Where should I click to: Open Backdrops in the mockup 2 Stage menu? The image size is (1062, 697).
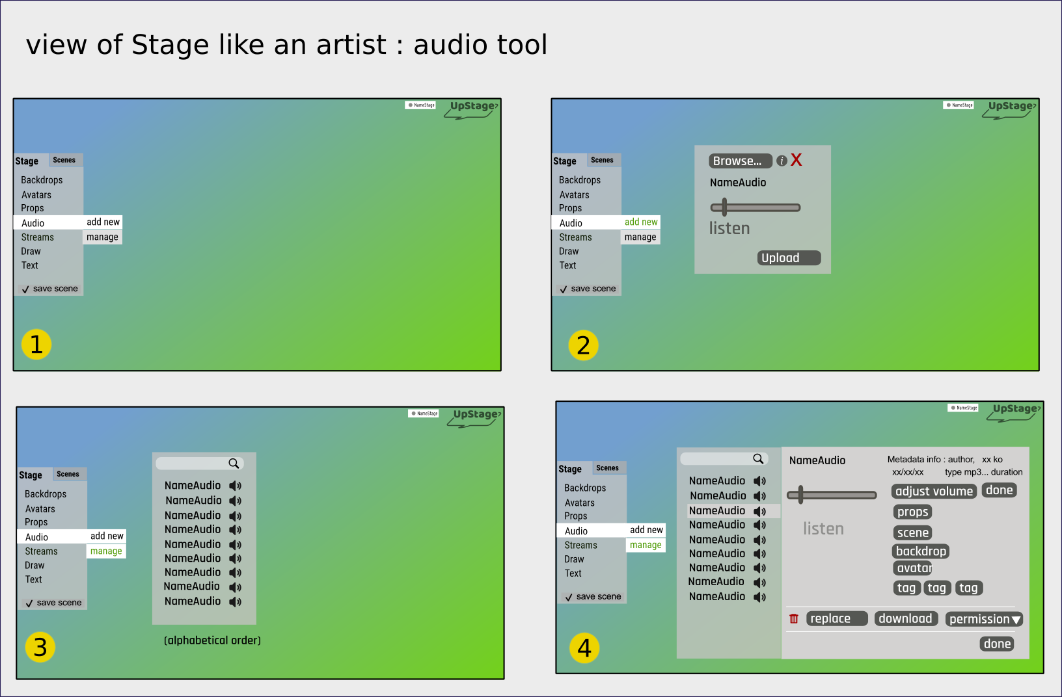tap(580, 180)
